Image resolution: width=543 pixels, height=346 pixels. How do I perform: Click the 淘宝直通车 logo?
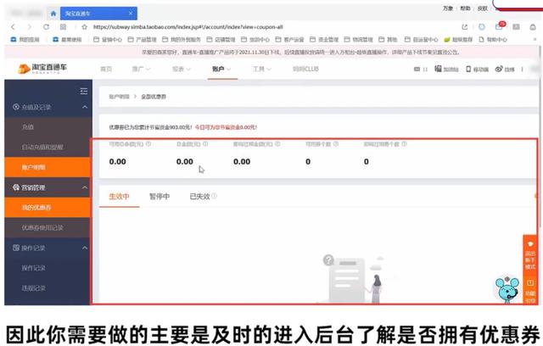[42, 69]
